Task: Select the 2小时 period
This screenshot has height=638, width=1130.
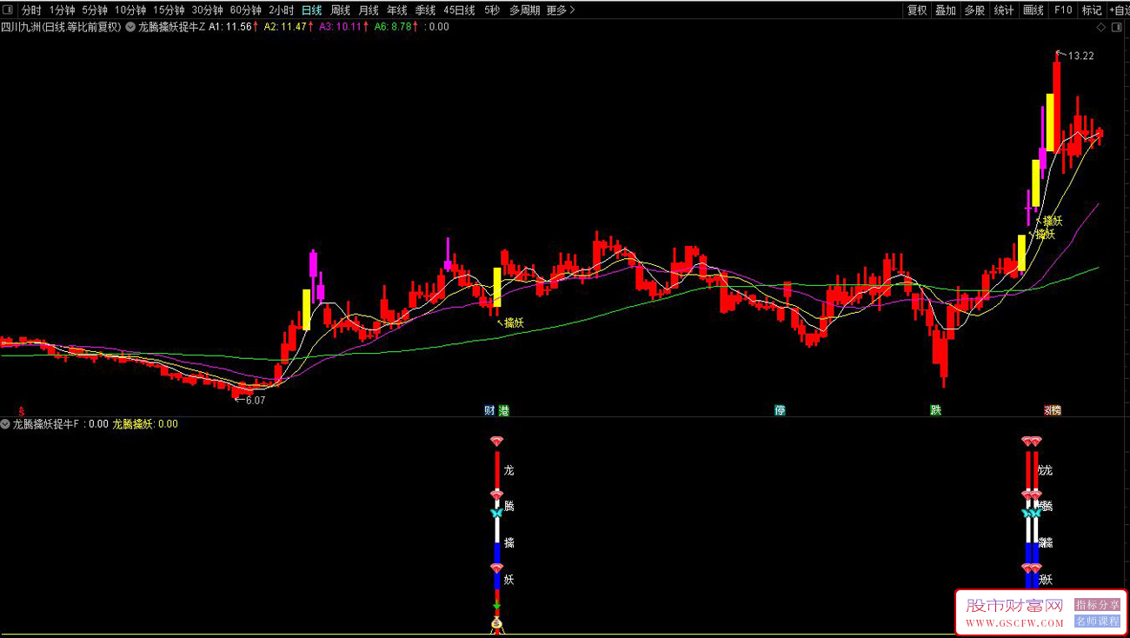Action: tap(281, 10)
